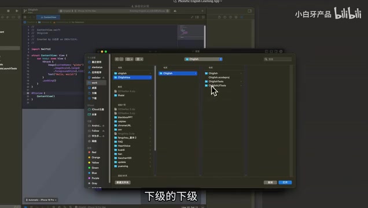
Task: Open the Phonetic English Learning App title menu
Action: point(198,1)
